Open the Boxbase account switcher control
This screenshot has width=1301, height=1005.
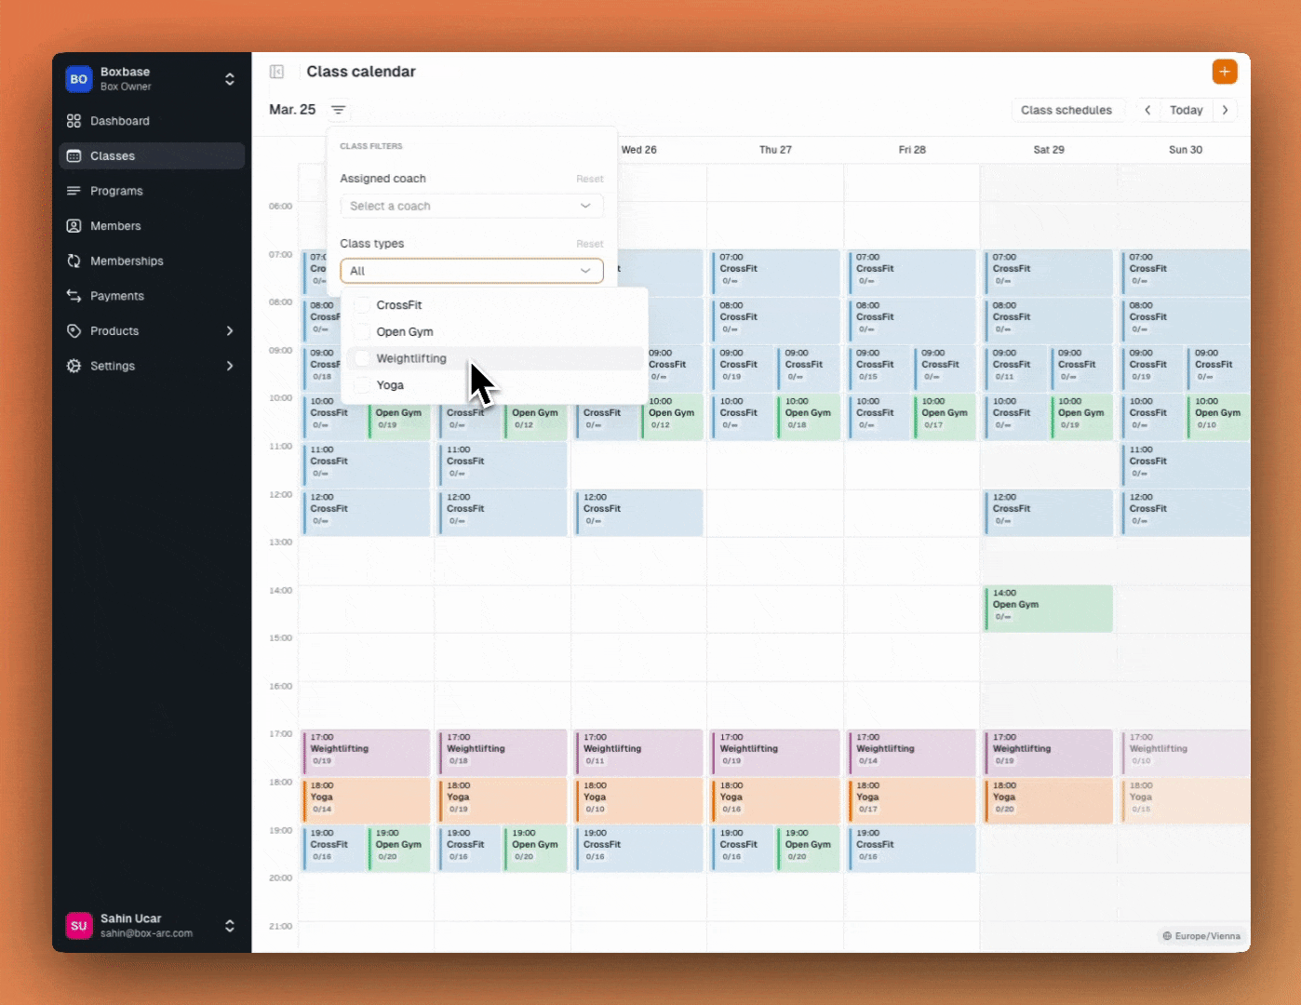[x=230, y=79]
